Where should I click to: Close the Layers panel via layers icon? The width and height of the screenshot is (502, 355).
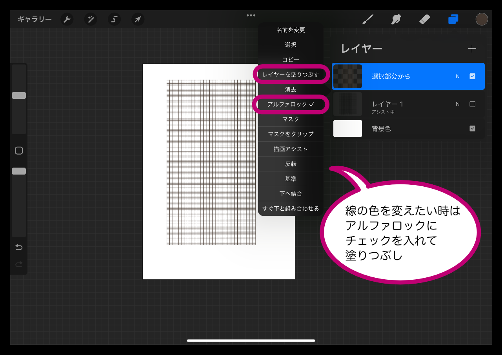coord(453,19)
